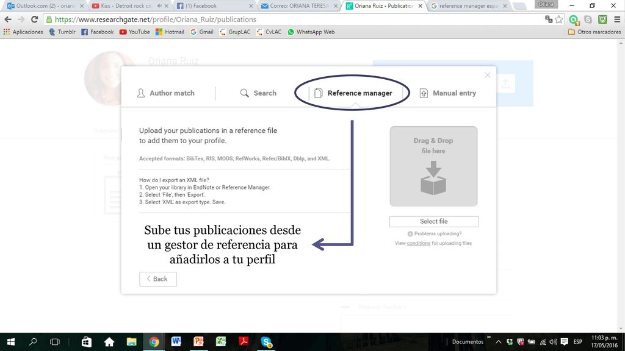Open the Windows Store taskbar icon
The width and height of the screenshot is (625, 351).
coord(87,341)
